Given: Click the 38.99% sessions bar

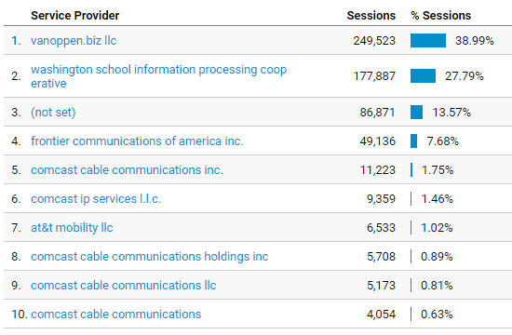Looking at the screenshot, I should 428,41.
